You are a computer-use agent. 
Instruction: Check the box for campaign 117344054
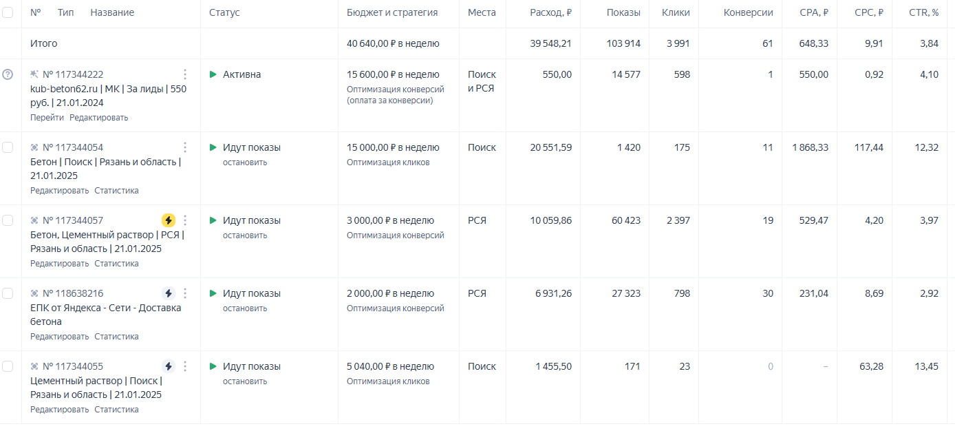point(8,147)
